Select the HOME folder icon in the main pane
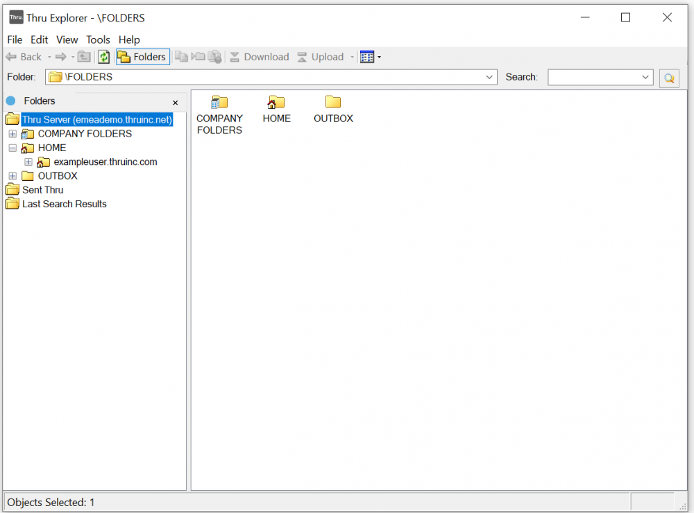The width and height of the screenshot is (694, 513). [276, 103]
